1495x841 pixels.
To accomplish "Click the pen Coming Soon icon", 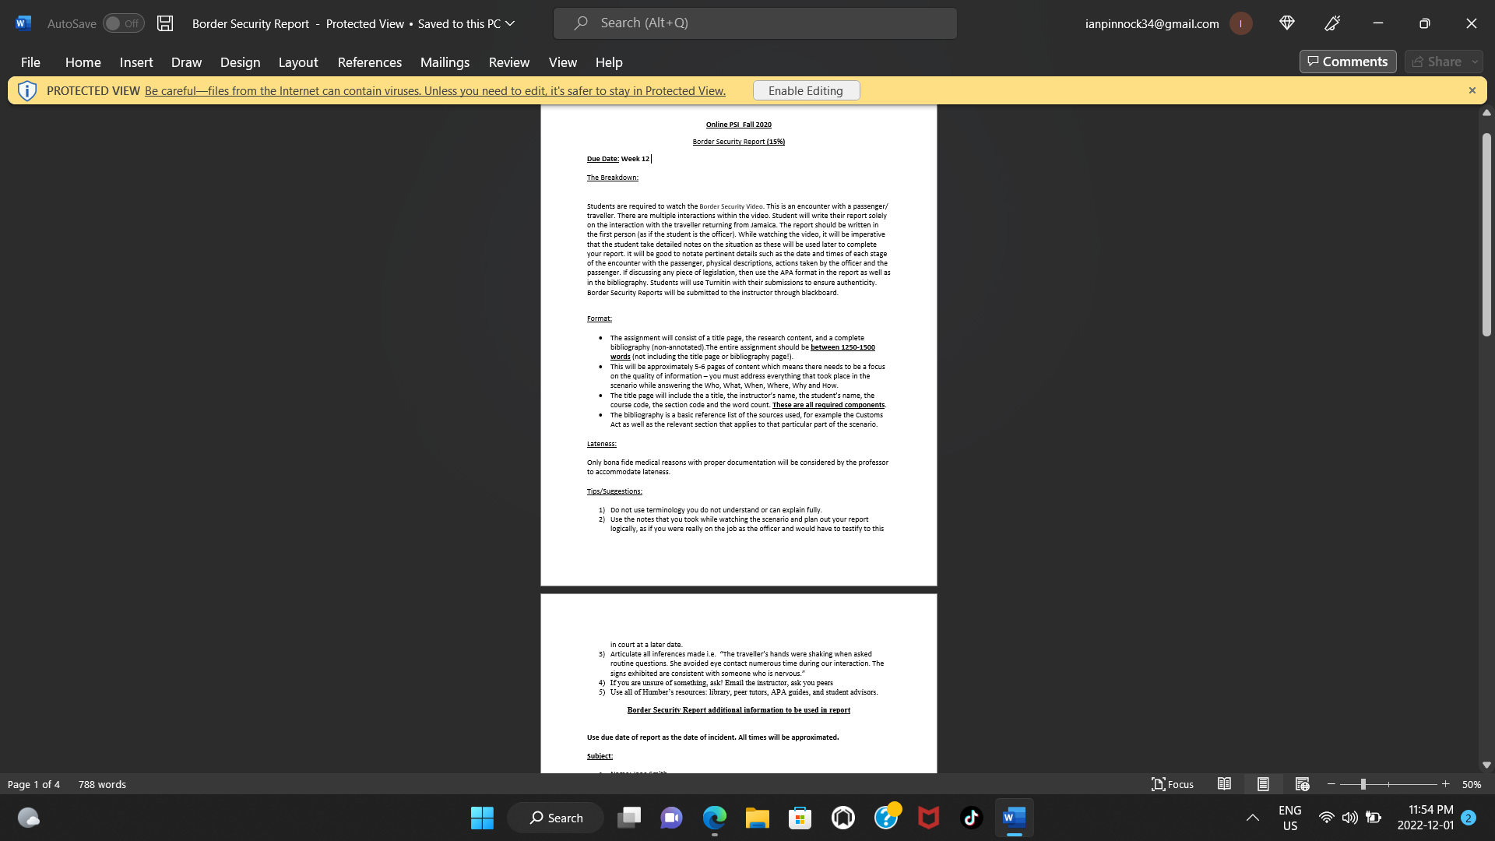I will click(x=1332, y=23).
